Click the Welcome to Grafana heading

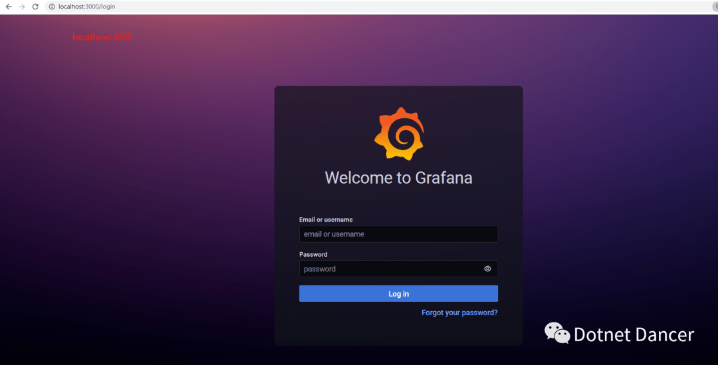[x=398, y=178]
